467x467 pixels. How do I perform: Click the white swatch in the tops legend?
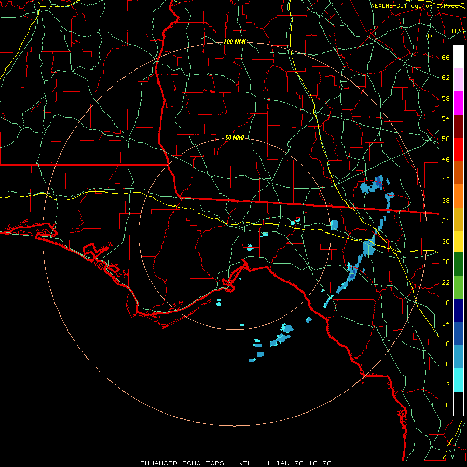(x=458, y=57)
